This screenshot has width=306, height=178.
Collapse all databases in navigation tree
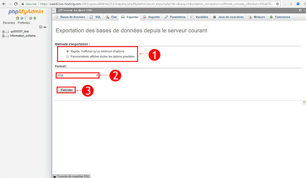coord(40,27)
